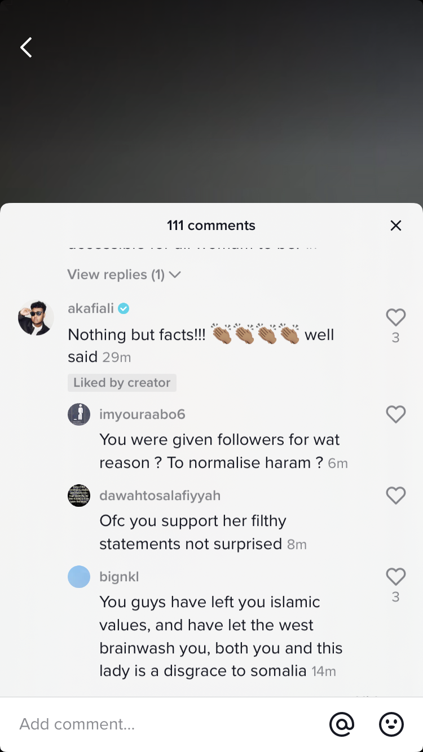This screenshot has width=423, height=752.
Task: Tap the back arrow icon
Action: click(x=26, y=48)
